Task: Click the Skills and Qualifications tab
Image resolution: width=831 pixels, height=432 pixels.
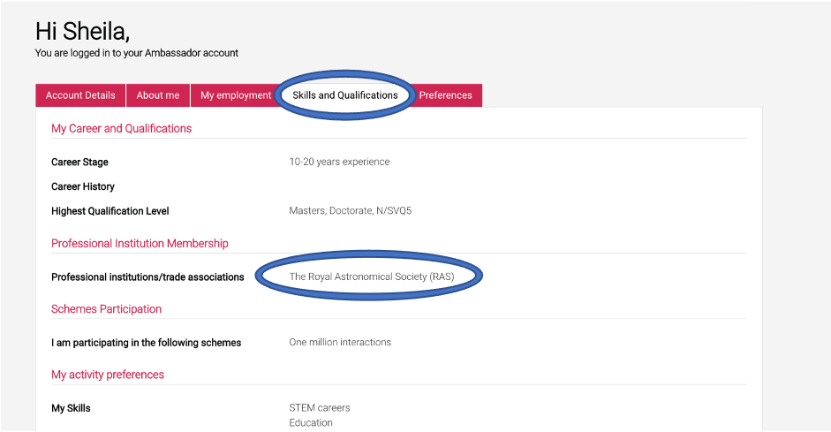Action: tap(345, 95)
